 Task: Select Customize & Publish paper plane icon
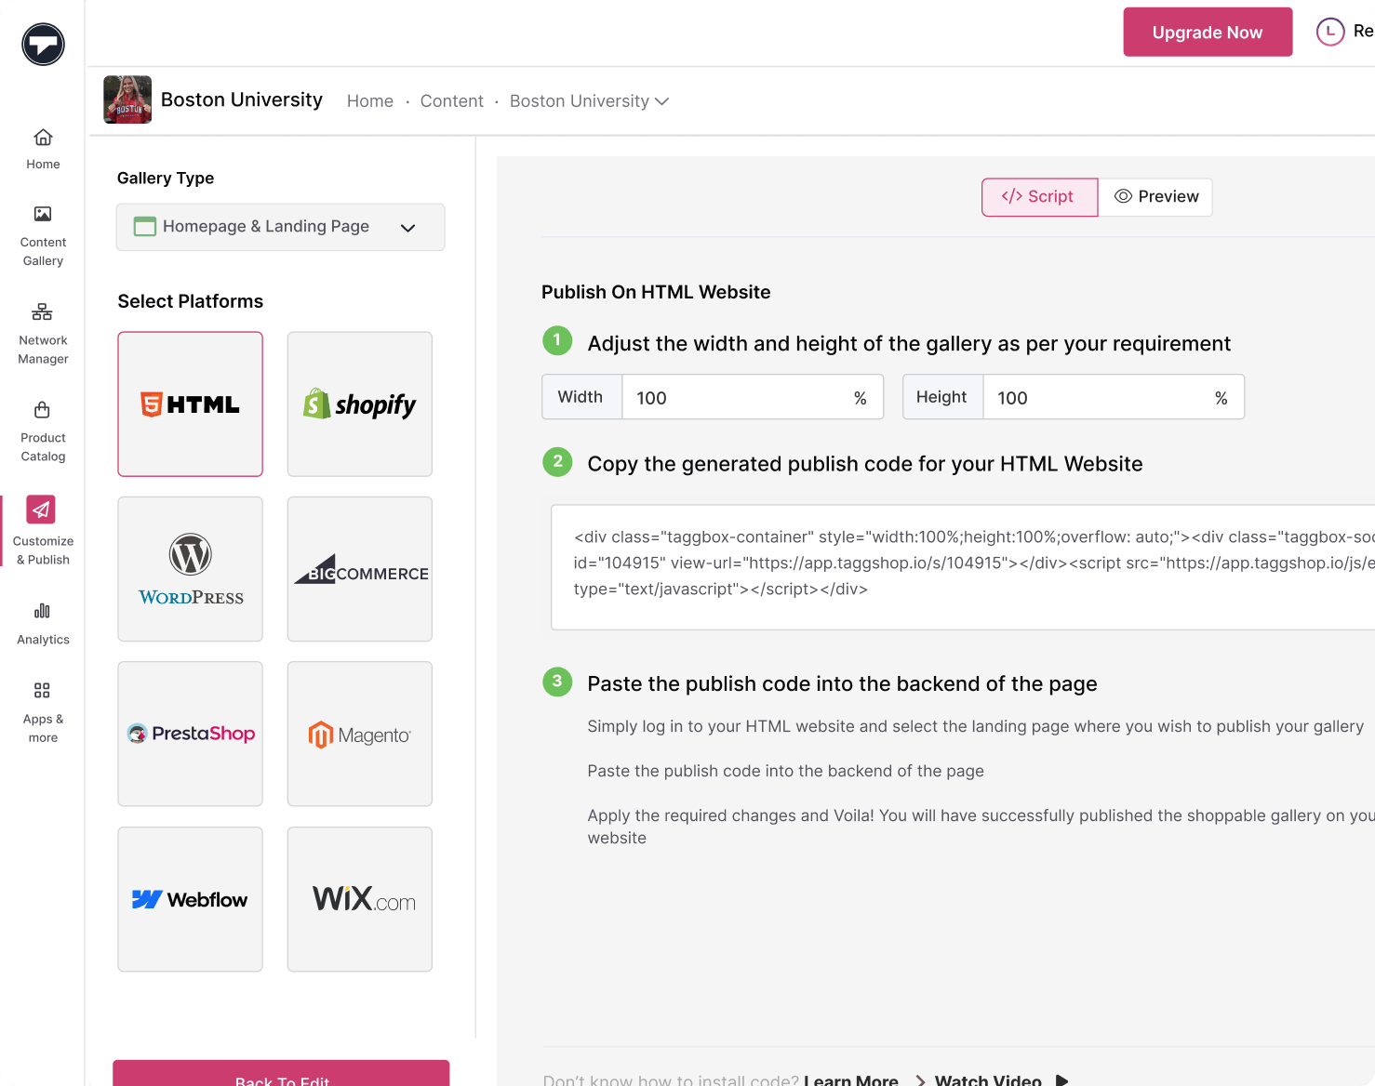pyautogui.click(x=41, y=510)
